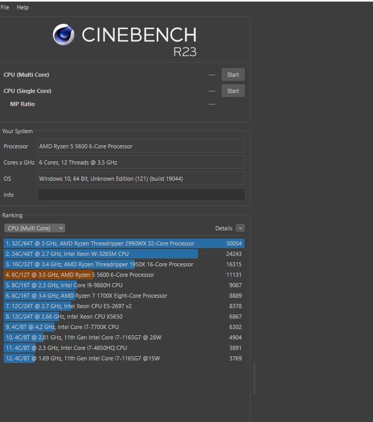The height and width of the screenshot is (422, 373).
Task: Select ranking row Ryzen 7 1700X Eight-Core
Action: point(124,296)
